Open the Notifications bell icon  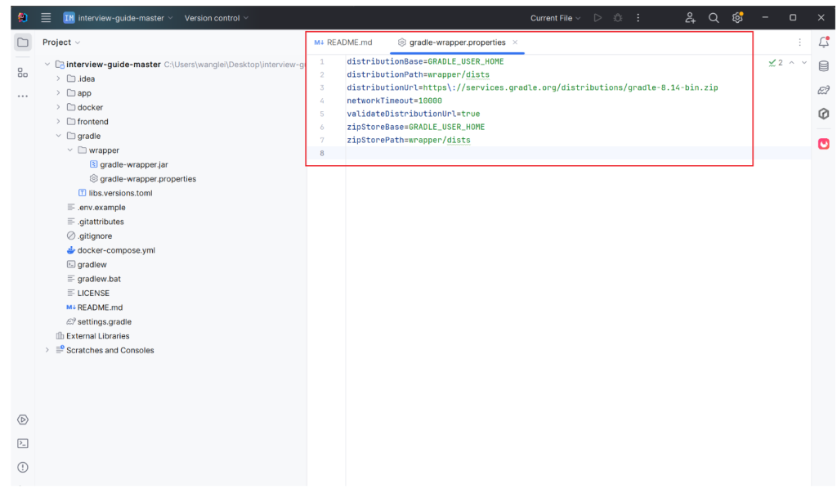click(823, 43)
